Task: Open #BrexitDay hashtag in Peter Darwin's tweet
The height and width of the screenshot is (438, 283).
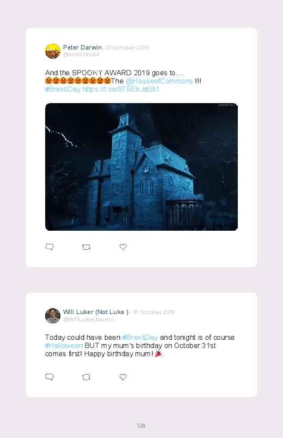Action: [63, 89]
